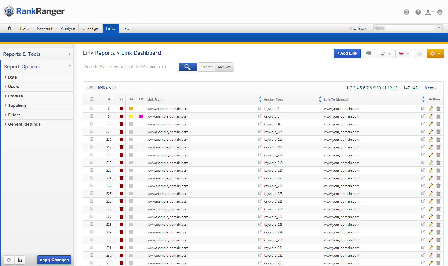Click the save floppy disk icon
The width and height of the screenshot is (448, 266).
point(20,260)
